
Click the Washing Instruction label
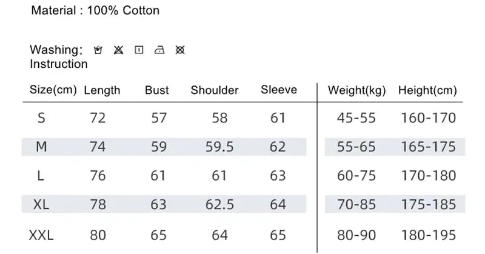click(x=59, y=57)
